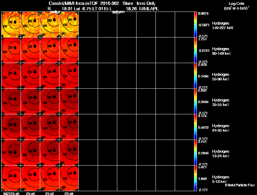Click the 'B-field Particle Flow' text
This screenshot has width=257, height=195.
tap(240, 185)
